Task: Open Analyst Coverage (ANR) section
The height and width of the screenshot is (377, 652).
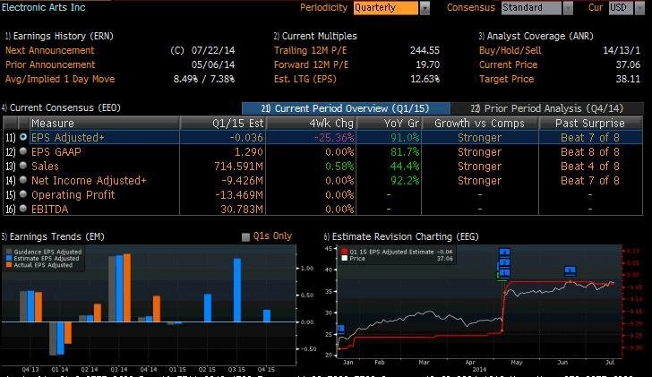Action: (x=536, y=36)
